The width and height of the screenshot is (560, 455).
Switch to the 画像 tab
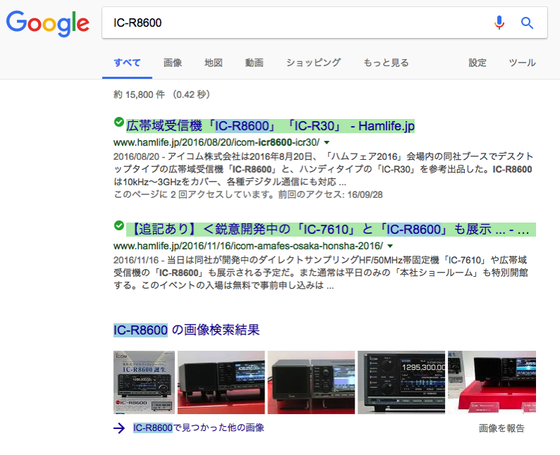tap(173, 63)
